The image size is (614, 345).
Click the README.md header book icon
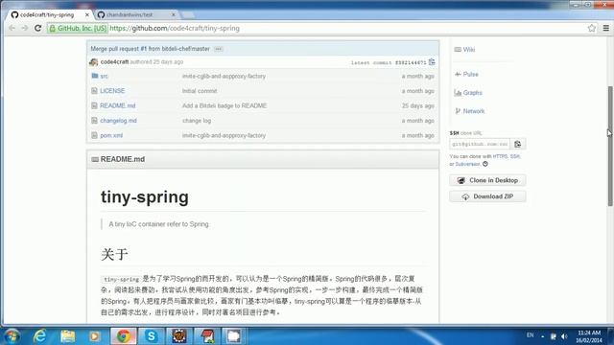click(95, 159)
